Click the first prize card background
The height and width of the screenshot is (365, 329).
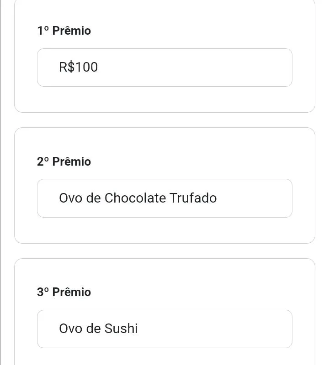click(164, 99)
